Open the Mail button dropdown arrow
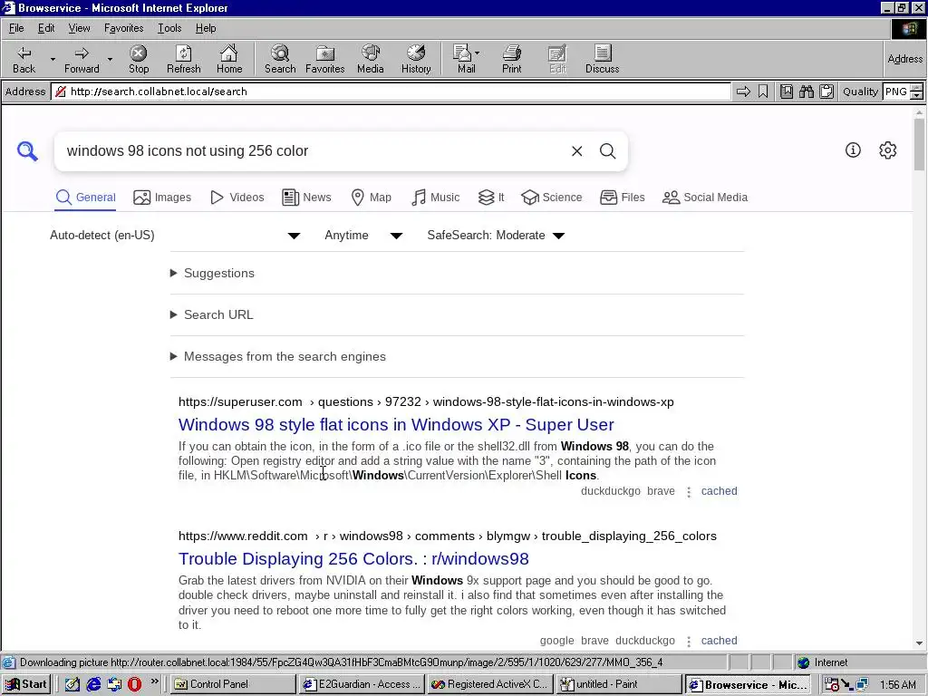This screenshot has width=928, height=696. tap(478, 53)
